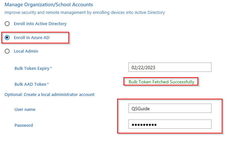Click the "Local Admin" option label
The width and height of the screenshot is (242, 145).
pyautogui.click(x=26, y=51)
